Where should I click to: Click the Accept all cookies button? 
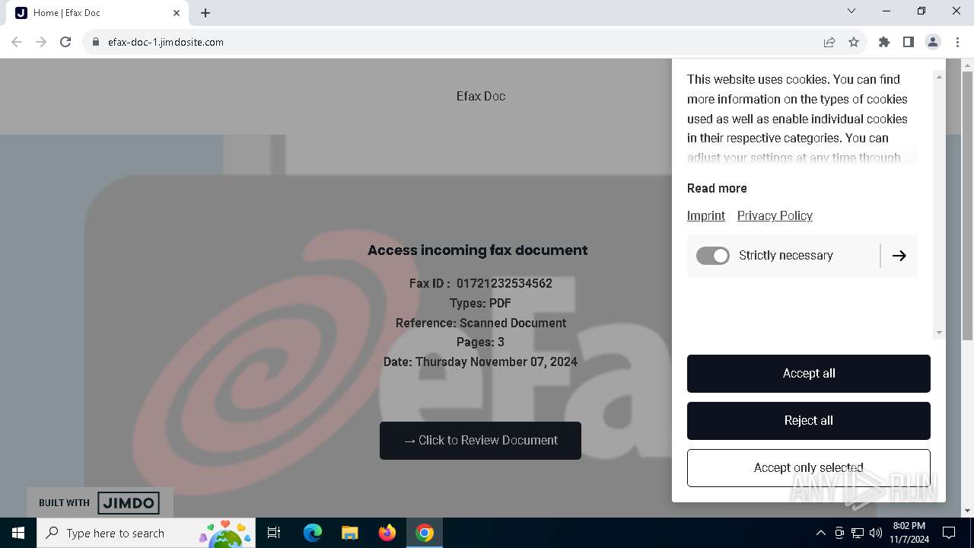809,374
